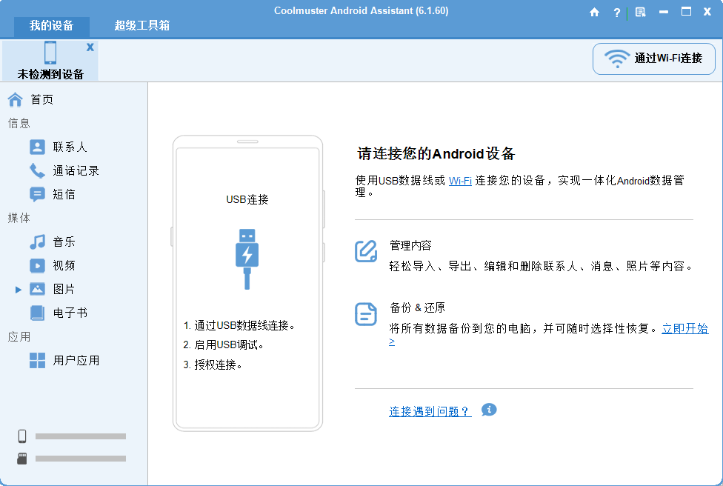723x486 pixels.
Task: Click the feedback icon in title bar
Action: pos(640,12)
